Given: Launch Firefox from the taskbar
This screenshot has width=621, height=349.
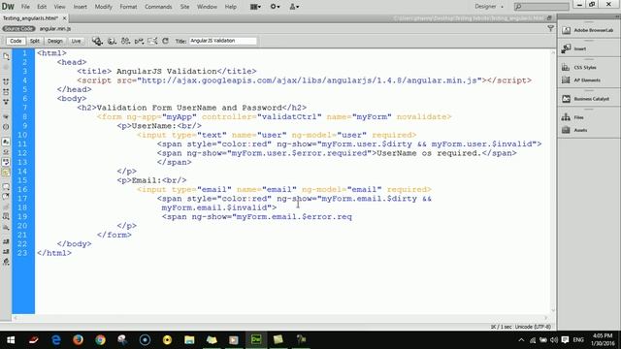Looking at the screenshot, I should pos(78,340).
